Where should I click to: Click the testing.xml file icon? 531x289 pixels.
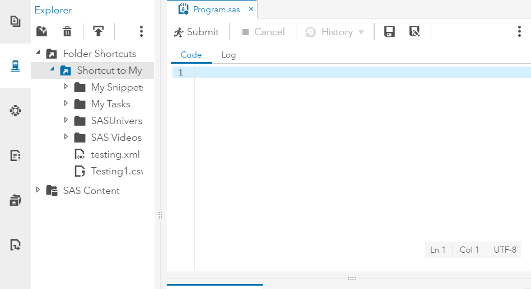click(80, 154)
